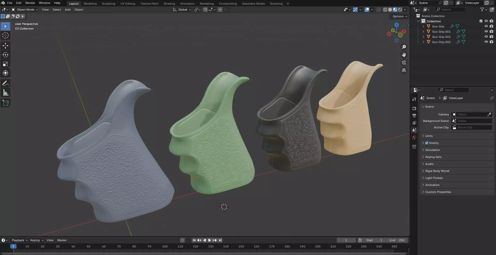Click the eyedropper next to Camera field
Viewport: 496px width, 255px height.
tap(489, 114)
